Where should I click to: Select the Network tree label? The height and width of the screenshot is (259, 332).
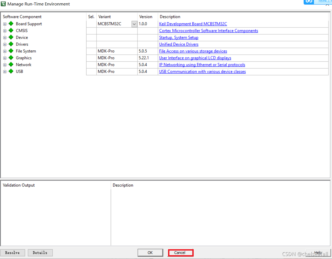pyautogui.click(x=23, y=65)
